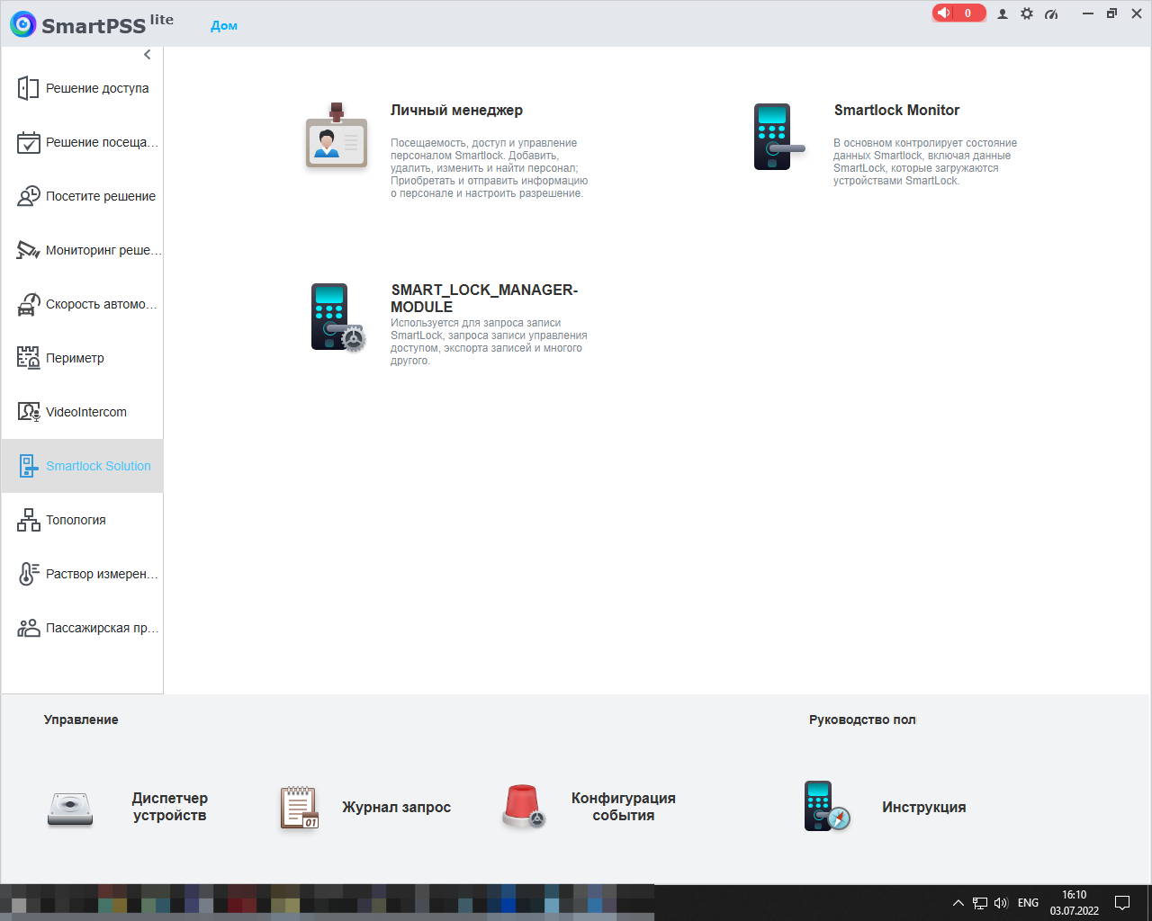The image size is (1152, 921).
Task: Click the performance gauge icon
Action: point(1051,13)
